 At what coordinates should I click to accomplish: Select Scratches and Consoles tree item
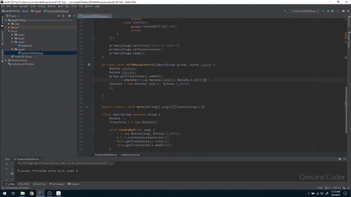[22, 64]
